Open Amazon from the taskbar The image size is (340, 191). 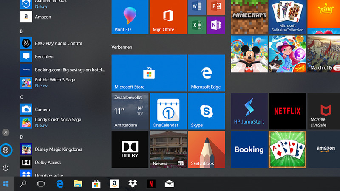pyautogui.click(x=114, y=184)
